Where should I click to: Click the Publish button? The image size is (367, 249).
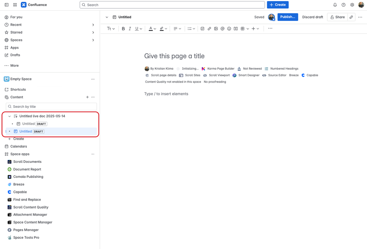point(288,17)
